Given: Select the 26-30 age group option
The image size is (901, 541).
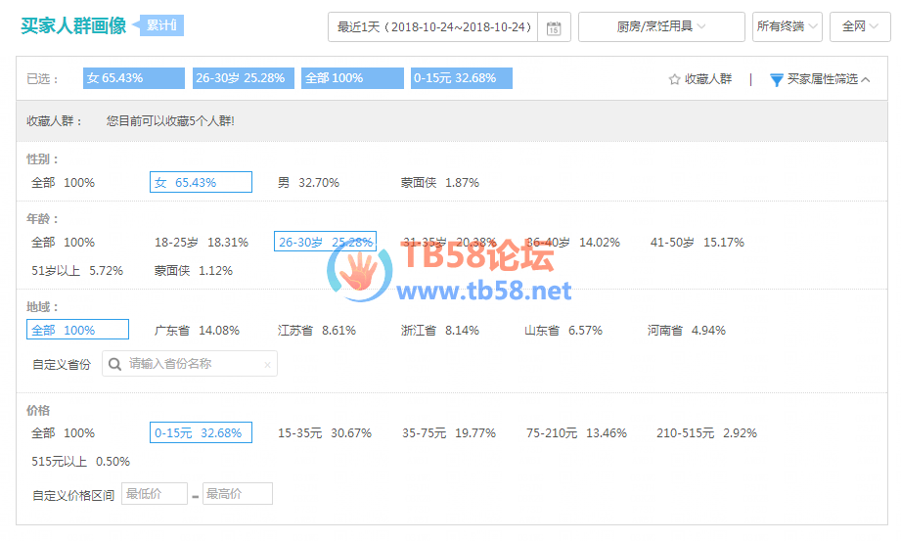Looking at the screenshot, I should [325, 242].
